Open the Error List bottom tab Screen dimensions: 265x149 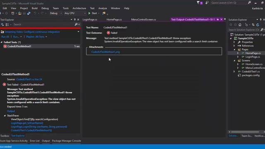pyautogui.click(x=35, y=141)
